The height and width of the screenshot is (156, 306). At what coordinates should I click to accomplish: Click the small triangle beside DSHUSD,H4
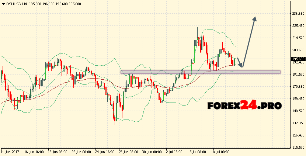(3, 3)
